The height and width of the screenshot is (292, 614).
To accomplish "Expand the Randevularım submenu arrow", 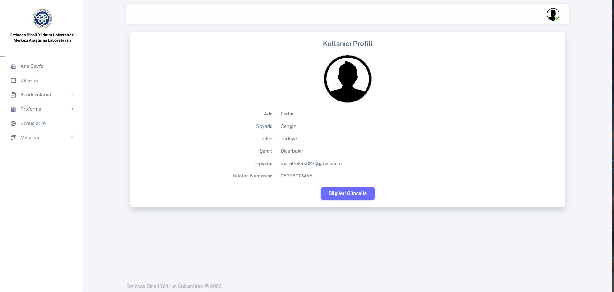I will click(x=72, y=95).
